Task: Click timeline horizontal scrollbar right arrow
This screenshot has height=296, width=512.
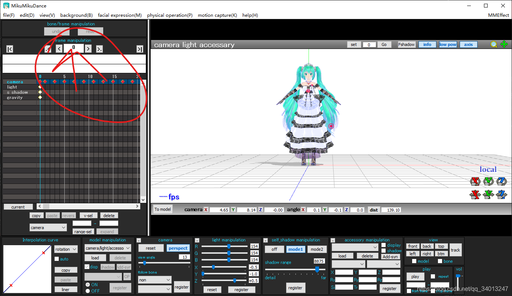Action: [137, 206]
